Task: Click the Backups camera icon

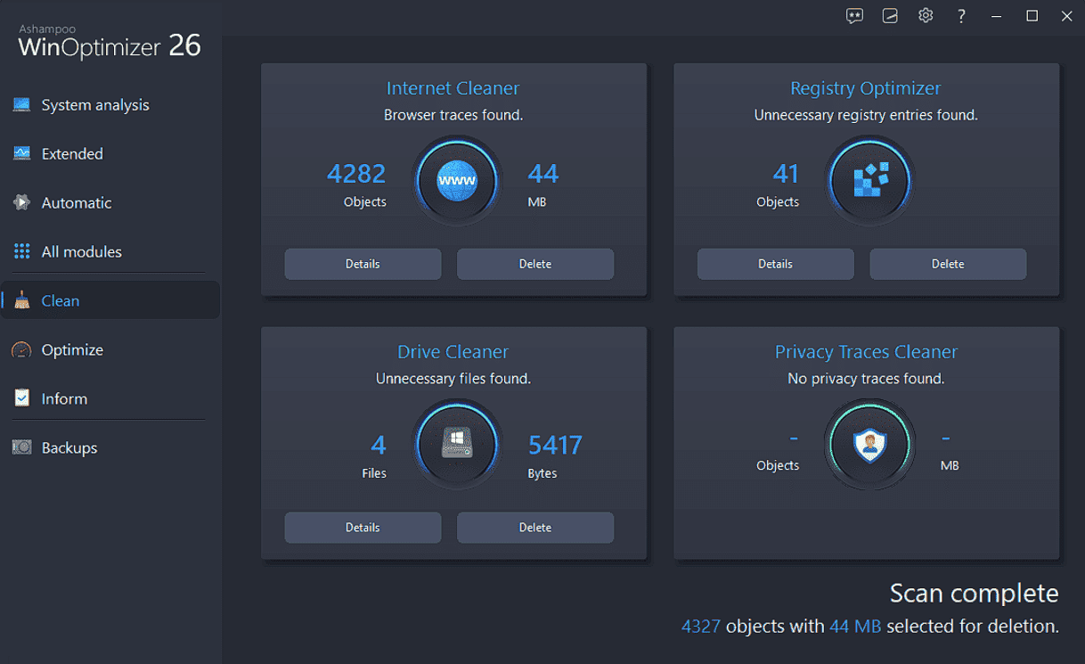Action: [21, 447]
